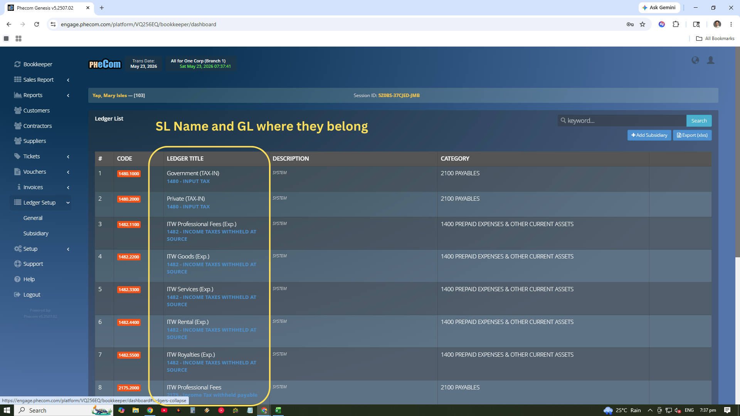Screen dimensions: 740x416
Task: Click the Session ID 5Z0BS-37CJED-JMB text
Action: (399, 96)
